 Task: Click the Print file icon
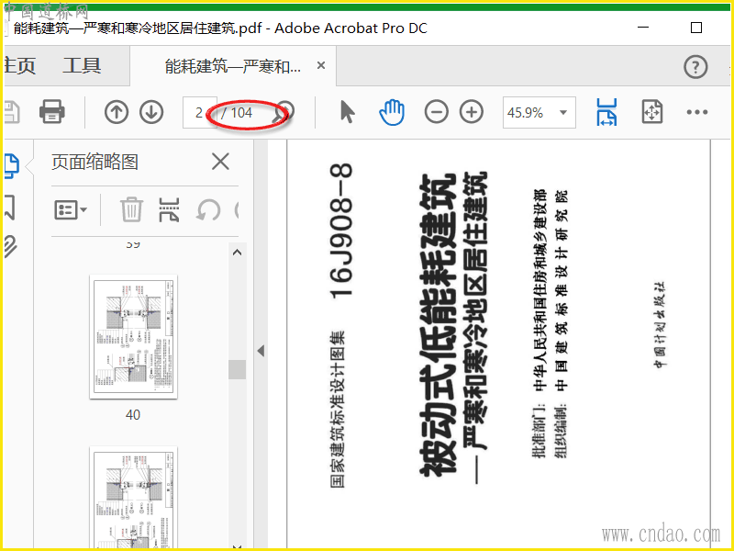(52, 111)
